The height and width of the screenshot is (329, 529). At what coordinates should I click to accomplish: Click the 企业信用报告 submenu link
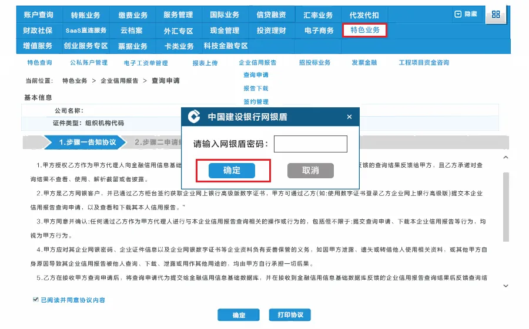tap(257, 63)
